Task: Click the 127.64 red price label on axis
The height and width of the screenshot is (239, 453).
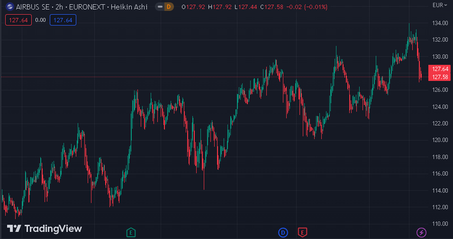Action: pos(440,69)
